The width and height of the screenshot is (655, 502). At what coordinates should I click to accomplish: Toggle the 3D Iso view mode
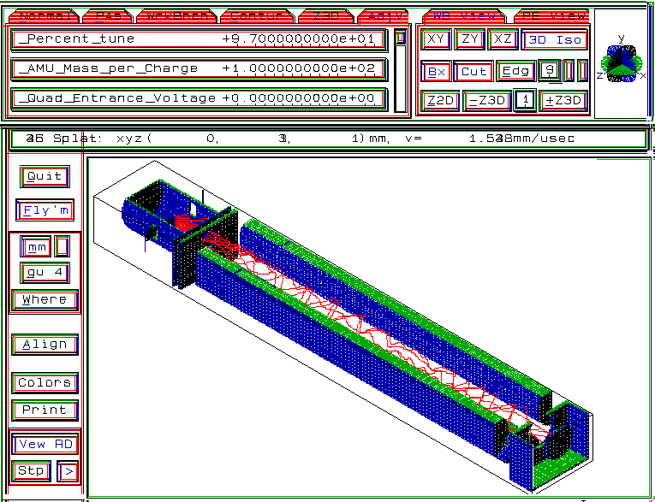coord(555,39)
